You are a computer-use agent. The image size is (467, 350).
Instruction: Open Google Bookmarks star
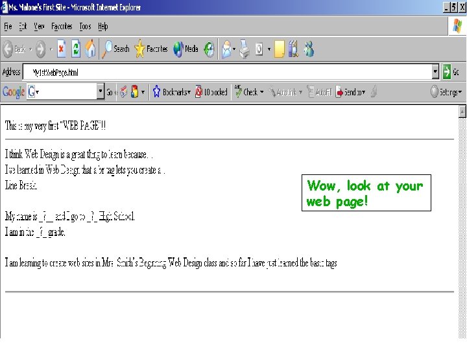(172, 92)
